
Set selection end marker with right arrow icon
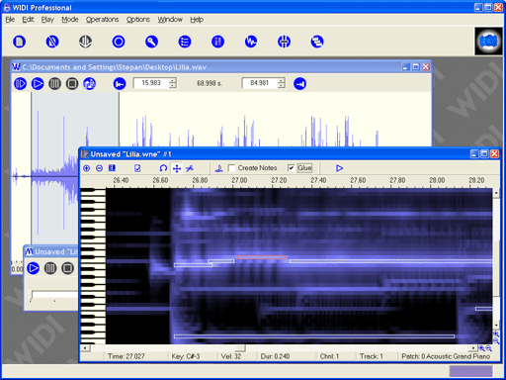tap(299, 83)
